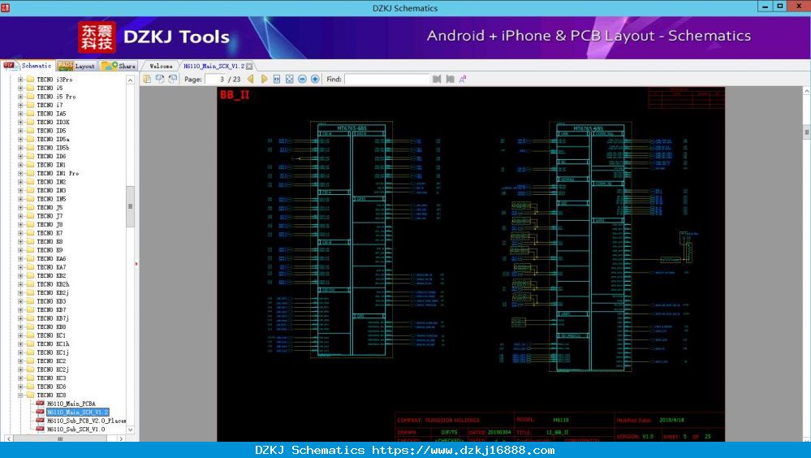811x458 pixels.
Task: Open the Welcome document tab
Action: [161, 67]
